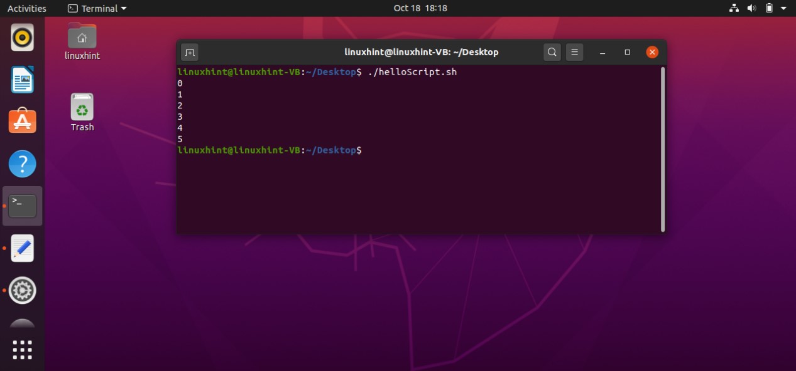Open Ubuntu Software from the dock
The width and height of the screenshot is (796, 371).
[23, 121]
